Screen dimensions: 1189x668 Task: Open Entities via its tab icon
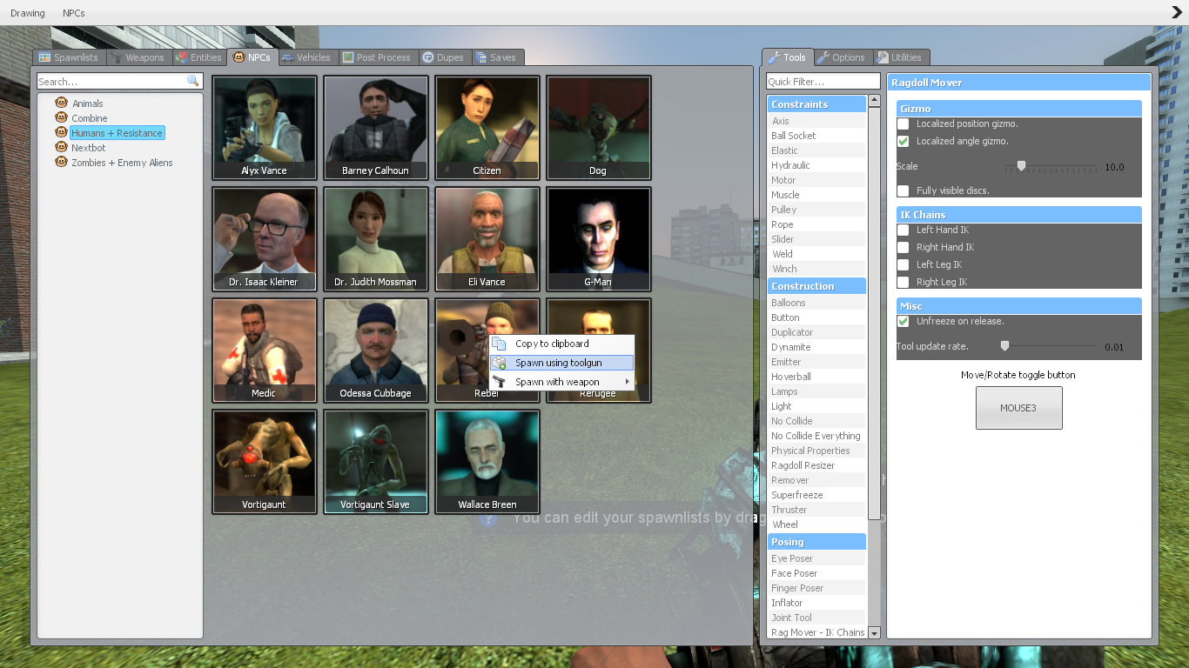(182, 57)
